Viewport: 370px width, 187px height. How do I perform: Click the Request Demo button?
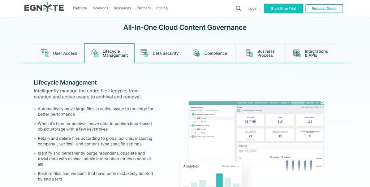pyautogui.click(x=324, y=9)
